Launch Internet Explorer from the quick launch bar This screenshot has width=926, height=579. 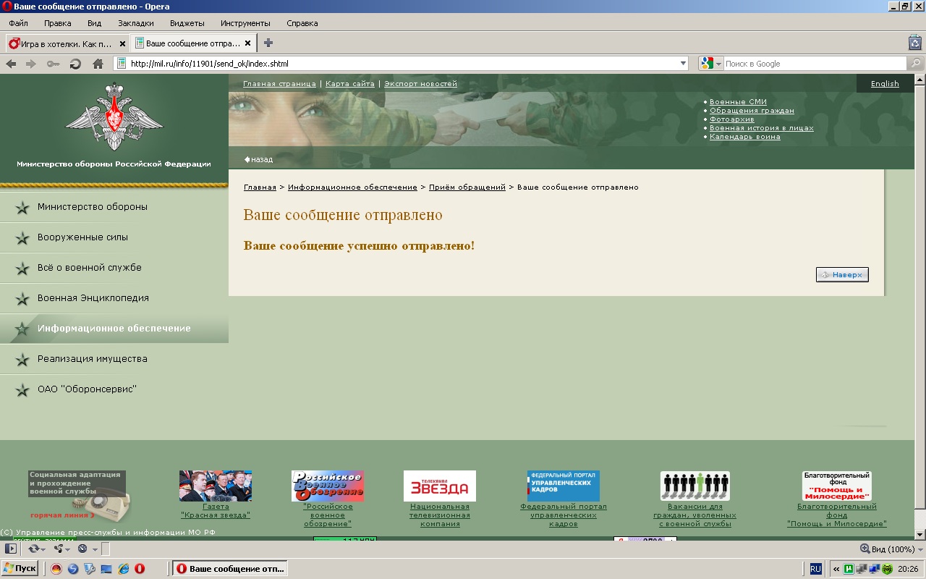click(123, 569)
